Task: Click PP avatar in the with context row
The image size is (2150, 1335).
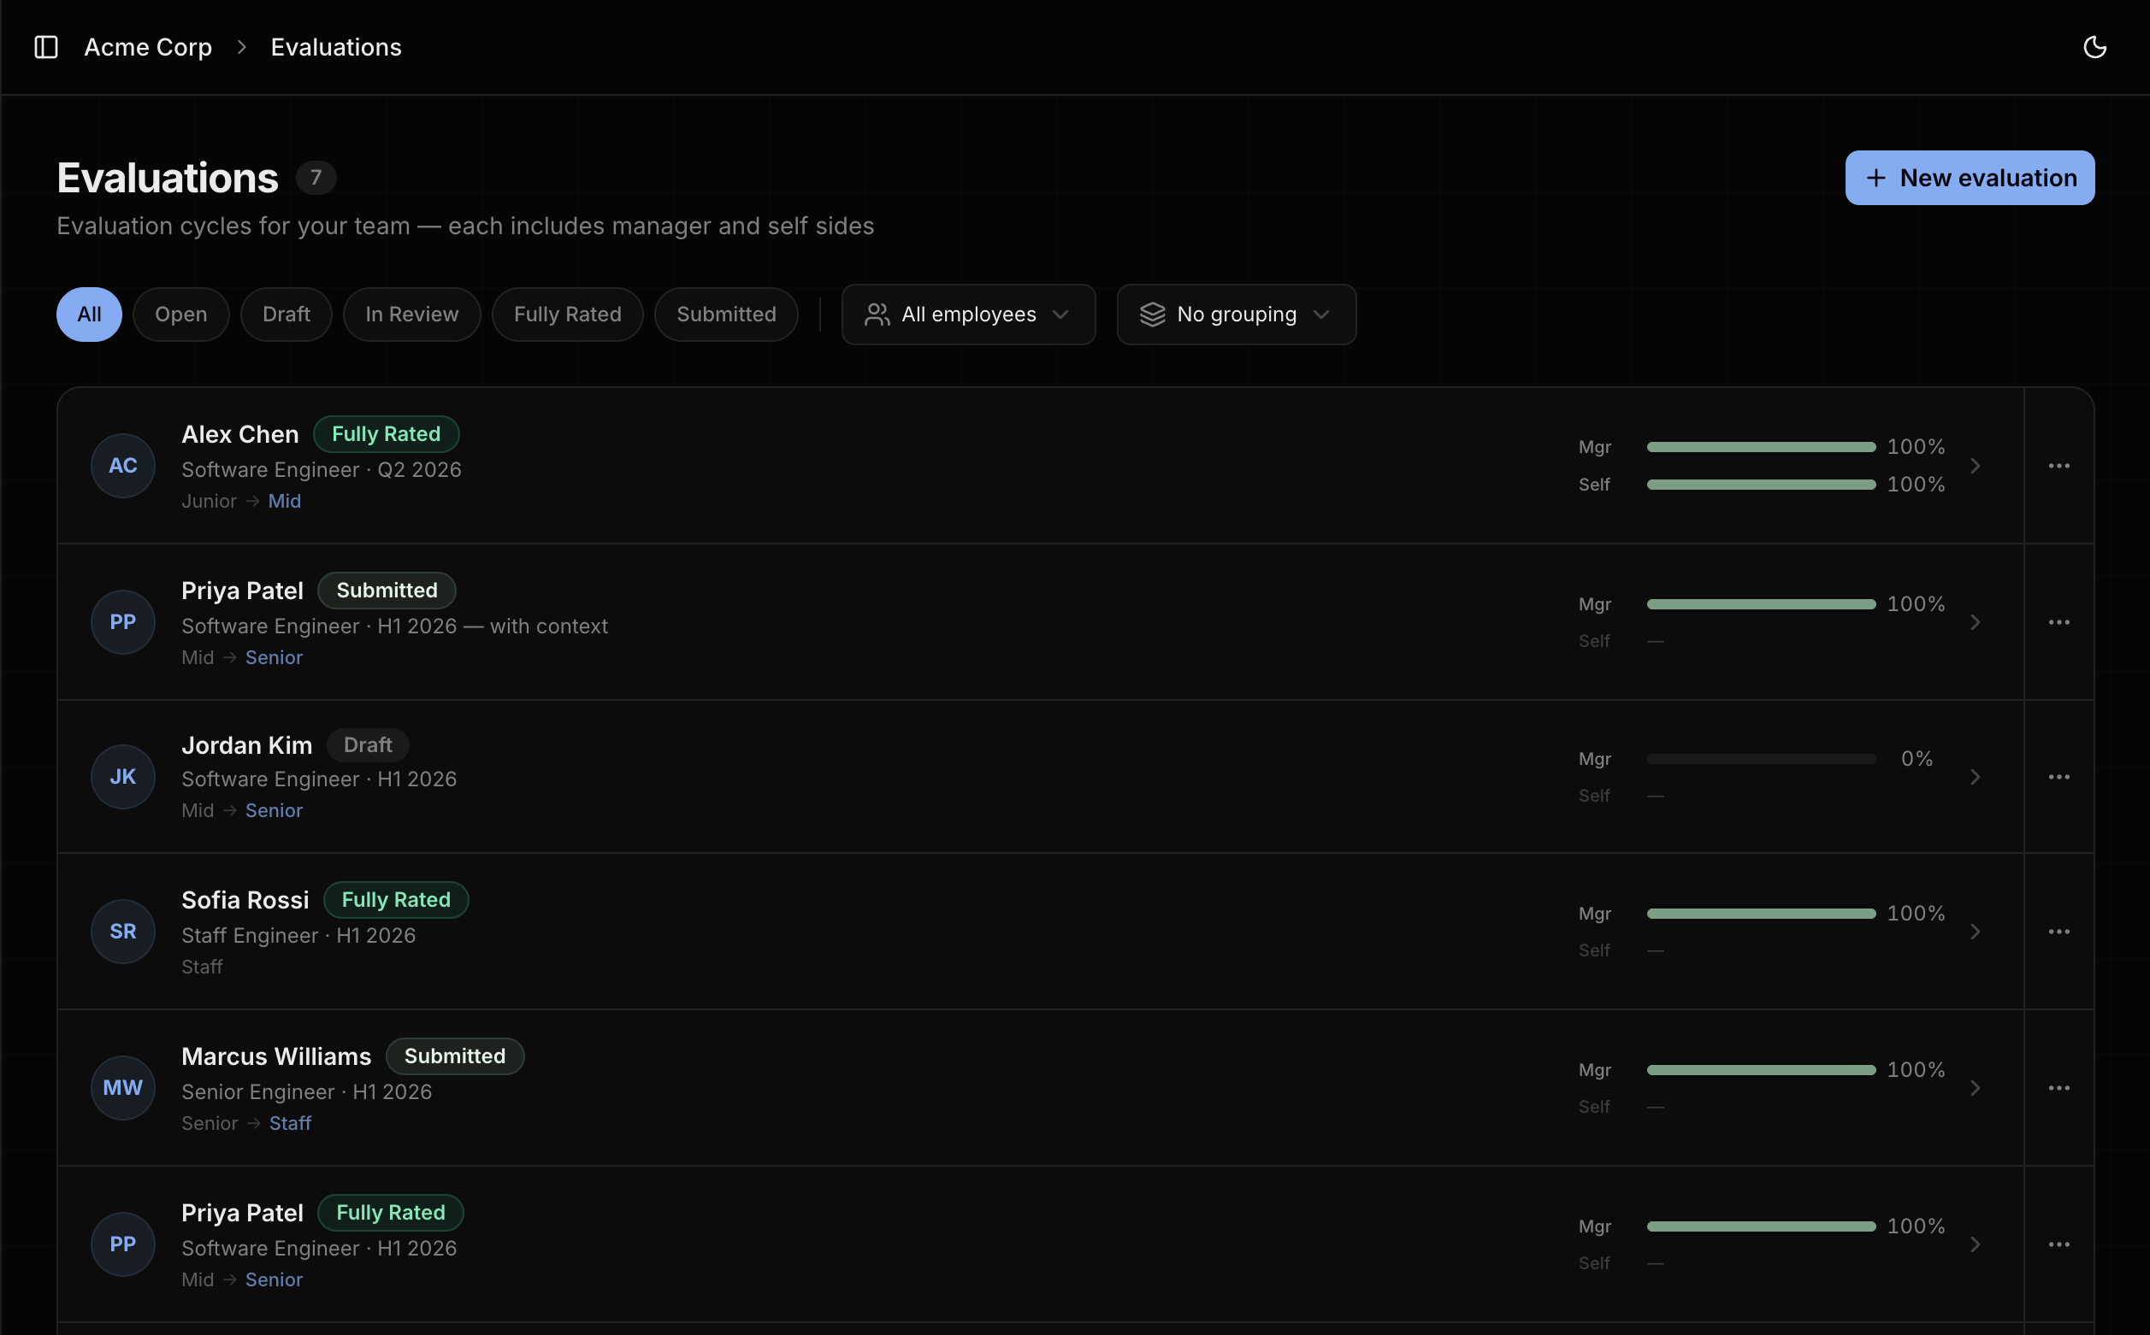Action: click(123, 621)
